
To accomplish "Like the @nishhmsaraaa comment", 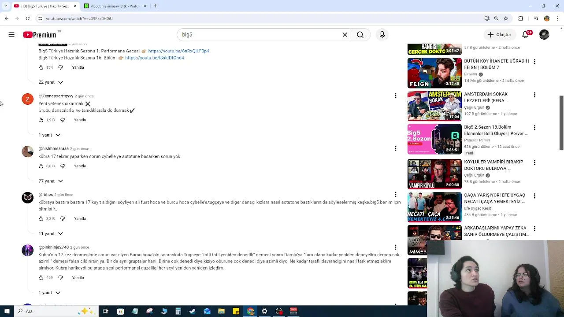I will coord(41,166).
